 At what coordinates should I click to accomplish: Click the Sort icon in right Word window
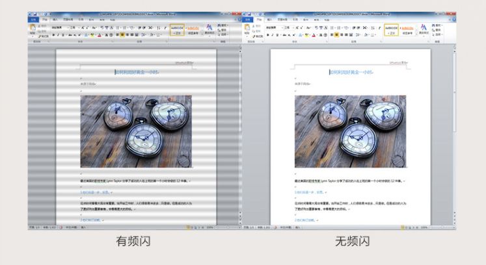[373, 27]
